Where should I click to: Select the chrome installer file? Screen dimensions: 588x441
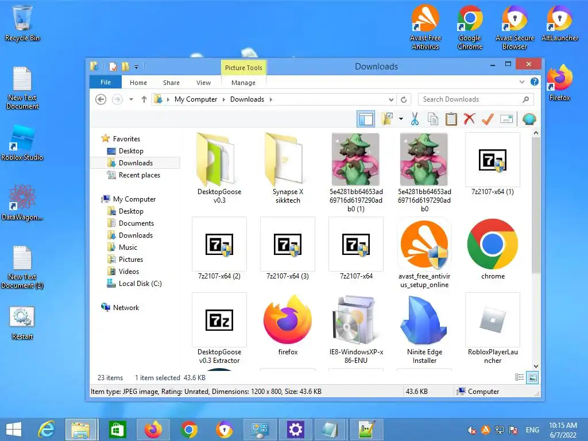click(492, 249)
